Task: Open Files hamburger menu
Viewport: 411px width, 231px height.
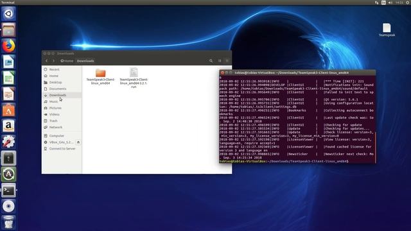Action: tap(227, 61)
